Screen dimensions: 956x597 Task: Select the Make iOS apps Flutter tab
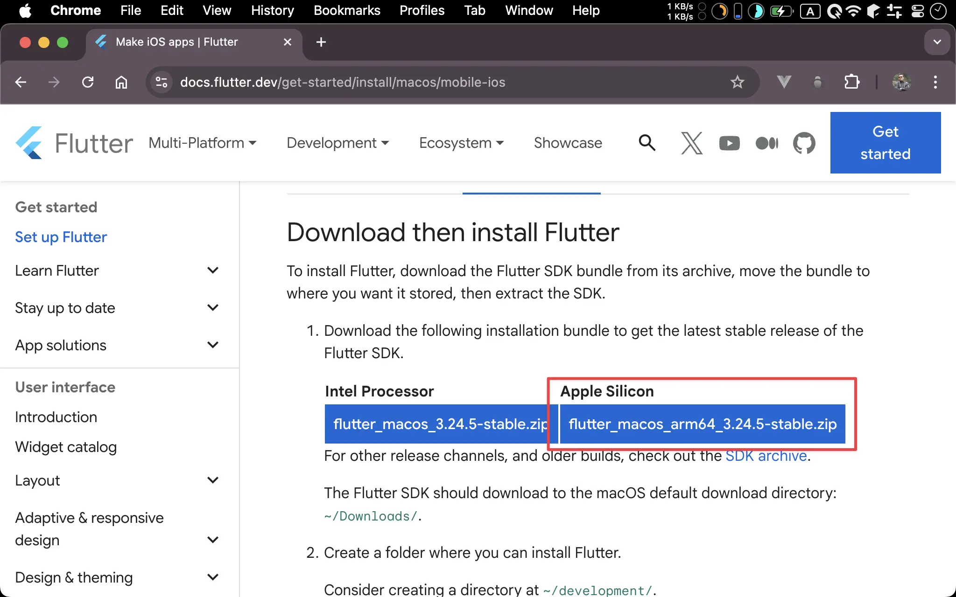[194, 42]
